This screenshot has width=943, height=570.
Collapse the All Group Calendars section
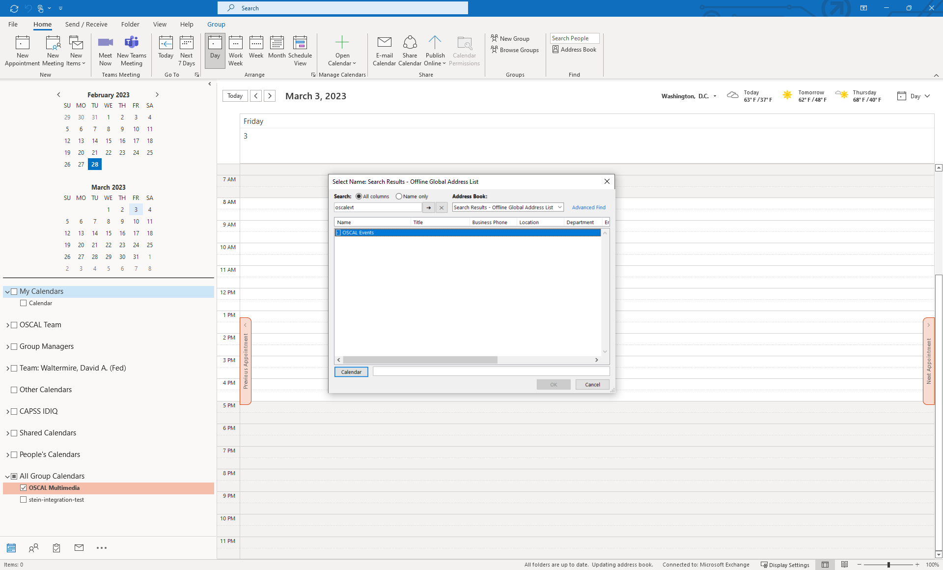pyautogui.click(x=7, y=476)
